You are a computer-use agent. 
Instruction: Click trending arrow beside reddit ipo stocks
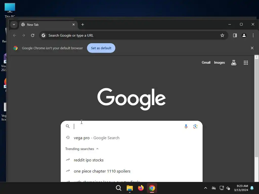click(68, 160)
